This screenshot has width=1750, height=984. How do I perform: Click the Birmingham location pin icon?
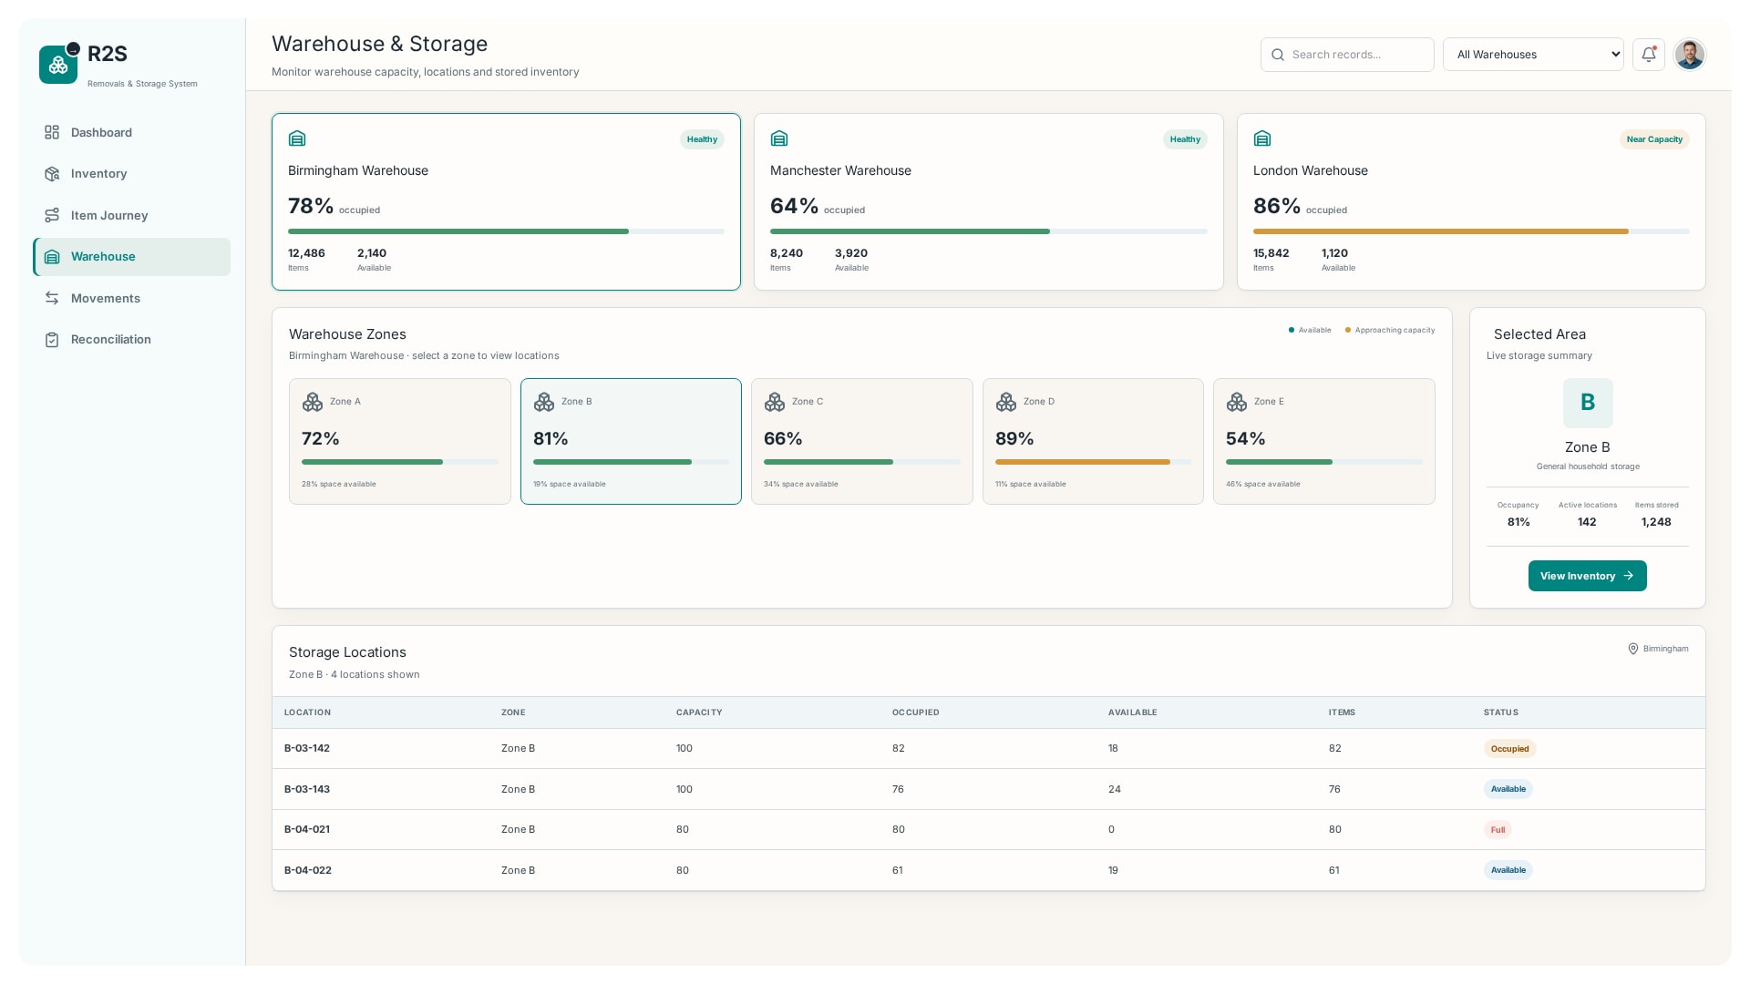1633,649
